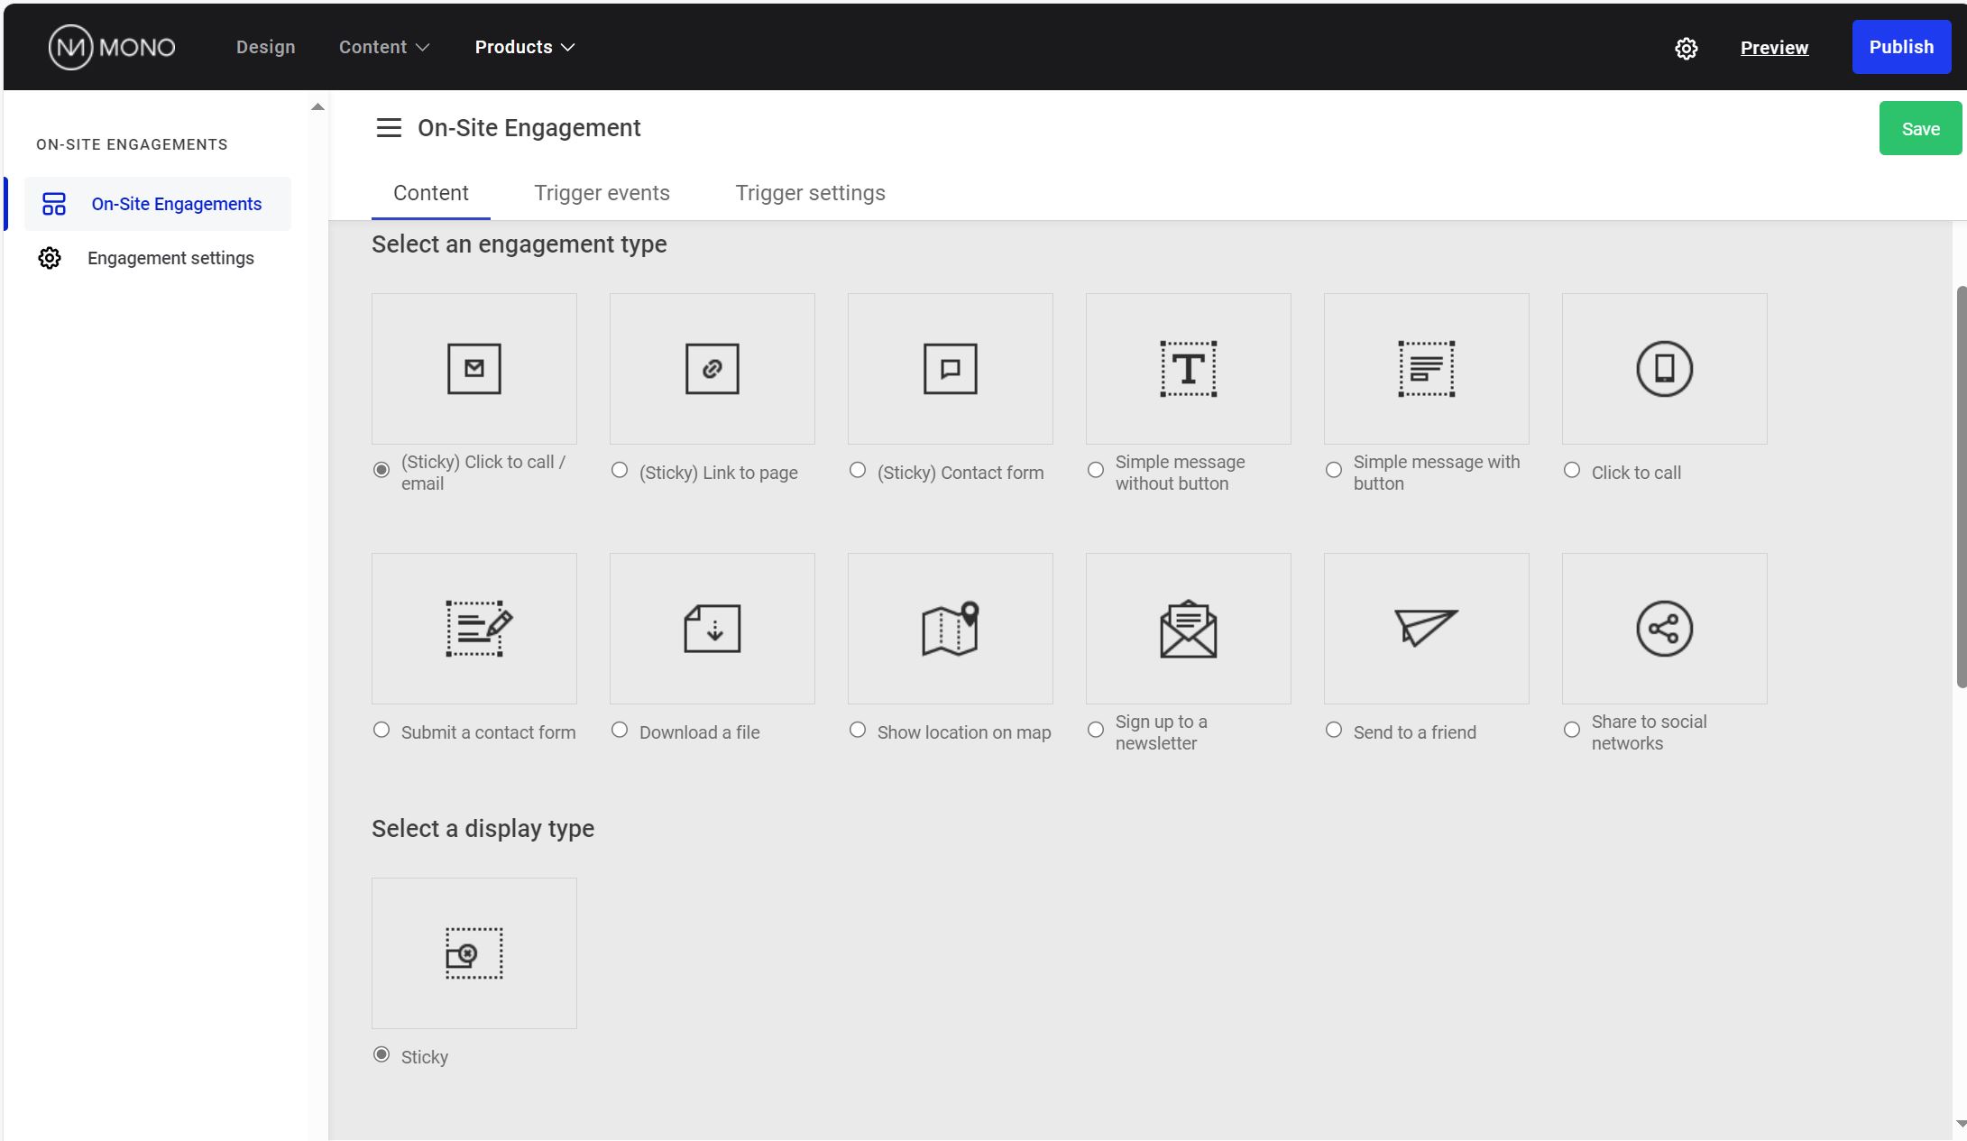Click the scroll down arrow at bottom right
Viewport: 1967px width, 1141px height.
(1961, 1124)
